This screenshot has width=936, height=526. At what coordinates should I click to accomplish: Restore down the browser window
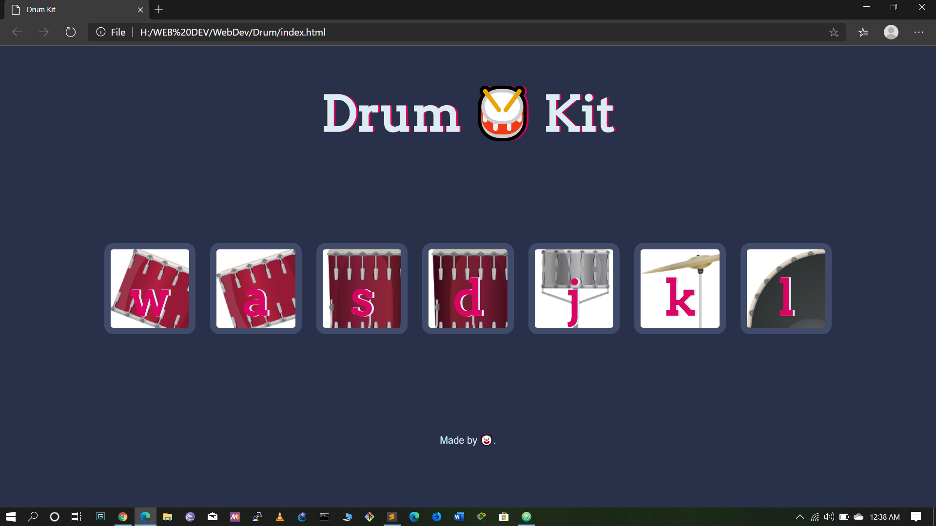point(894,7)
